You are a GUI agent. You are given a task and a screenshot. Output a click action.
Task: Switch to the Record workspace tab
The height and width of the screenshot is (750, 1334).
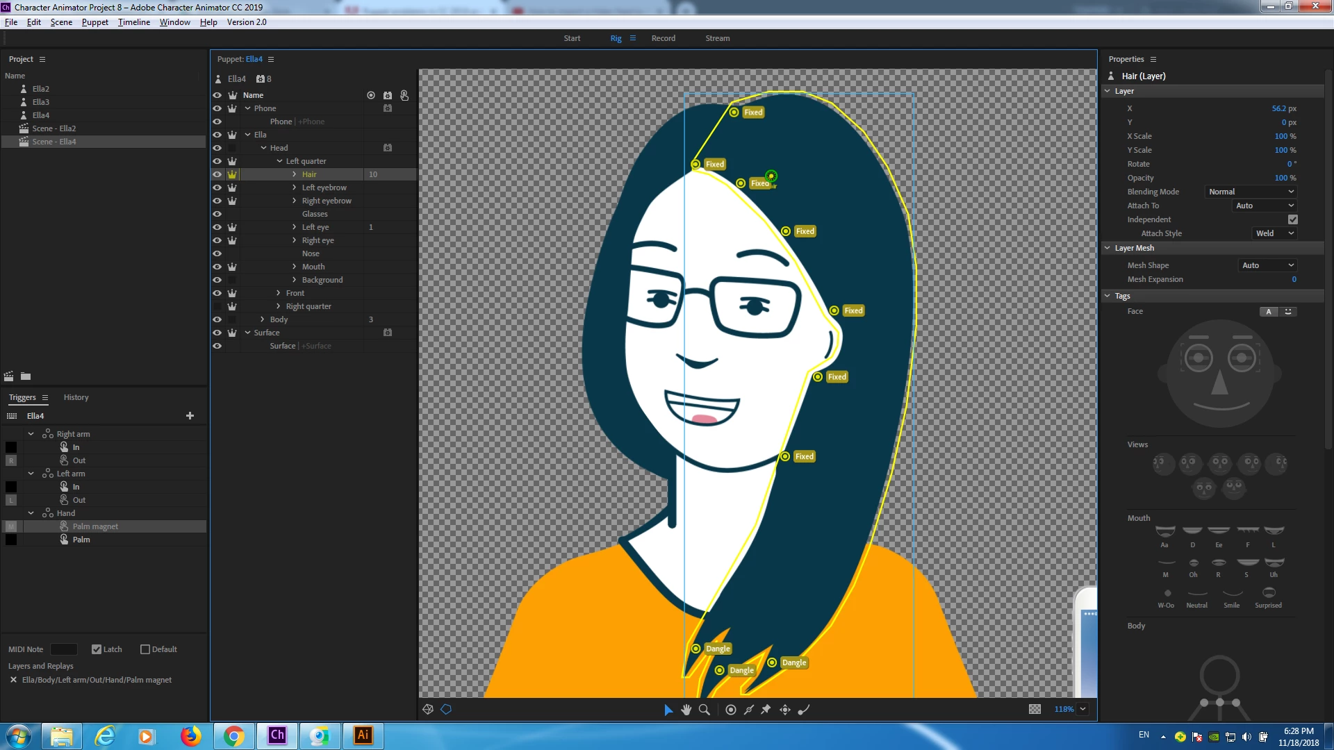[x=663, y=38]
